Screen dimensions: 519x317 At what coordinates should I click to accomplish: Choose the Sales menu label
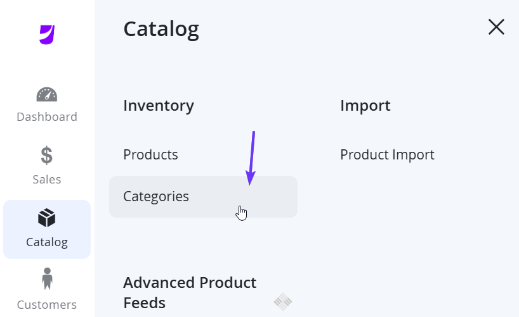click(47, 179)
